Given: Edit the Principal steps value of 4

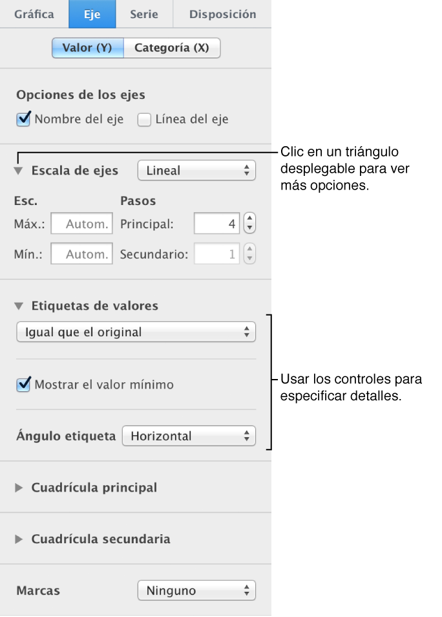Looking at the screenshot, I should pyautogui.click(x=216, y=223).
